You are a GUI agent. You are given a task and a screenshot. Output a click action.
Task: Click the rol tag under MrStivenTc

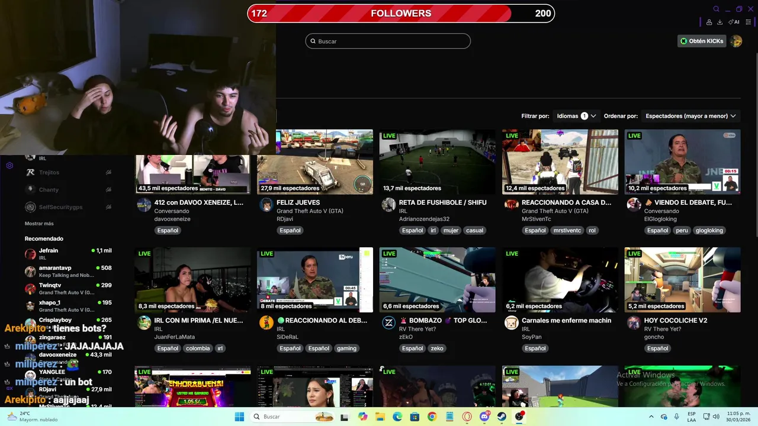pos(592,230)
